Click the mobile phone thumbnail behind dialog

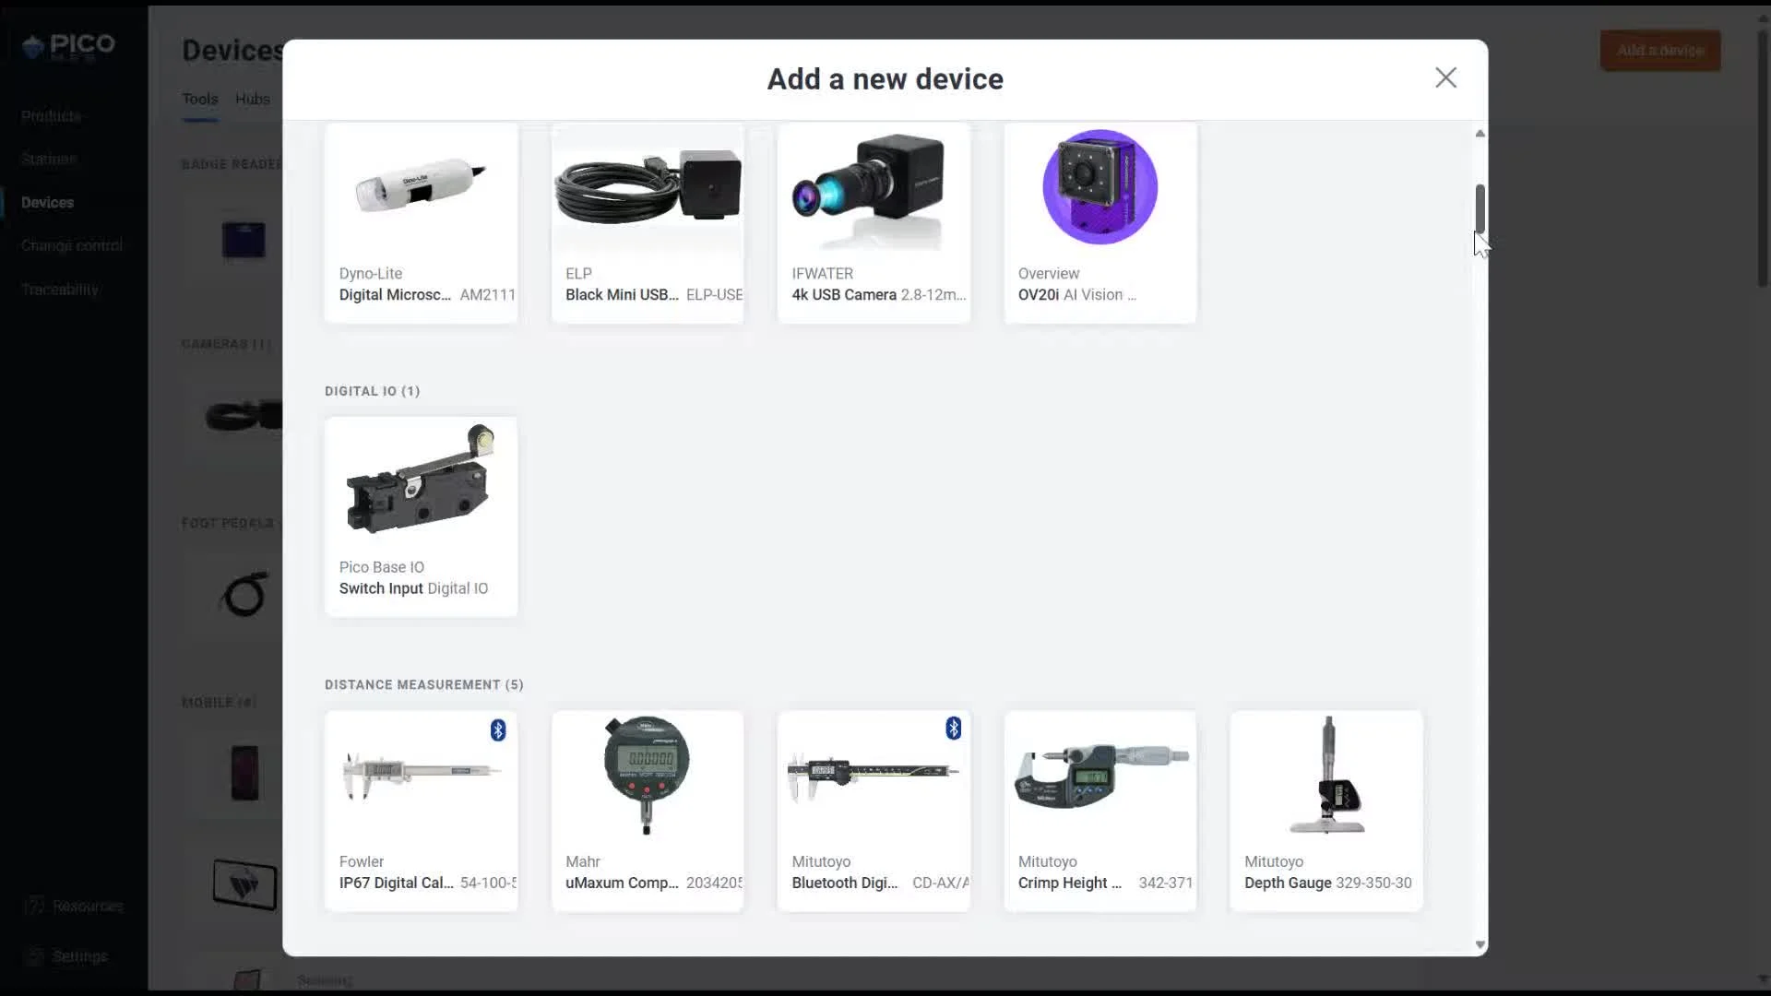point(244,773)
